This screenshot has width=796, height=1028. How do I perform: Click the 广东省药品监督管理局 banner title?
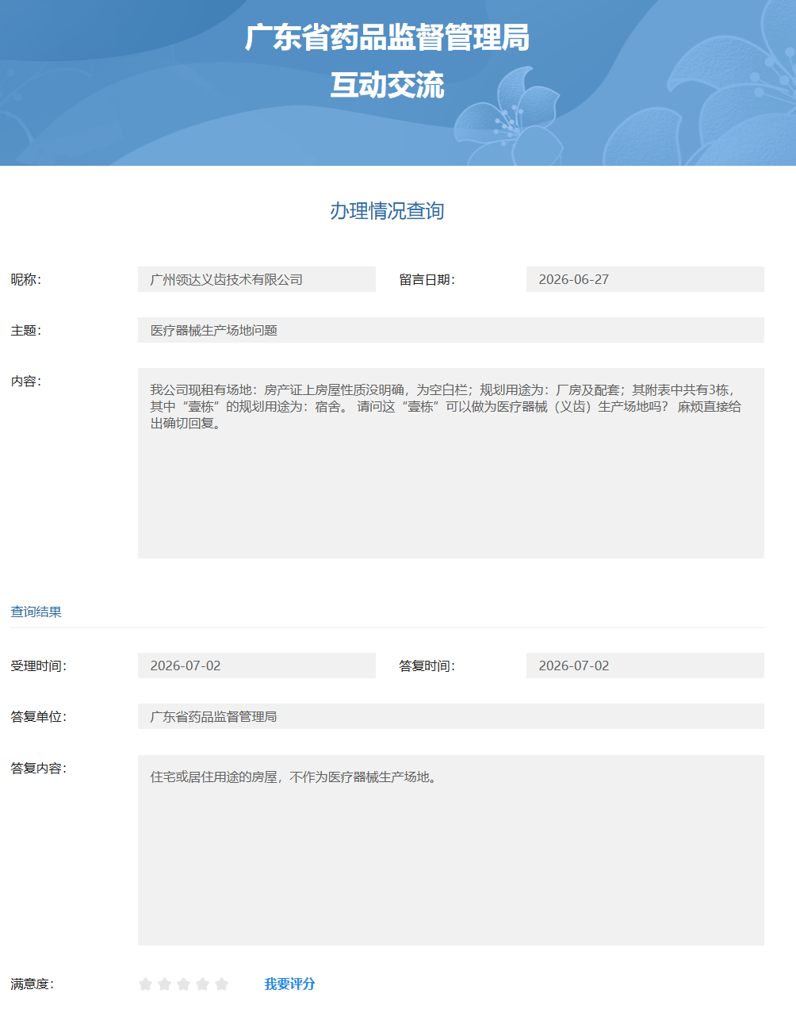click(x=387, y=37)
